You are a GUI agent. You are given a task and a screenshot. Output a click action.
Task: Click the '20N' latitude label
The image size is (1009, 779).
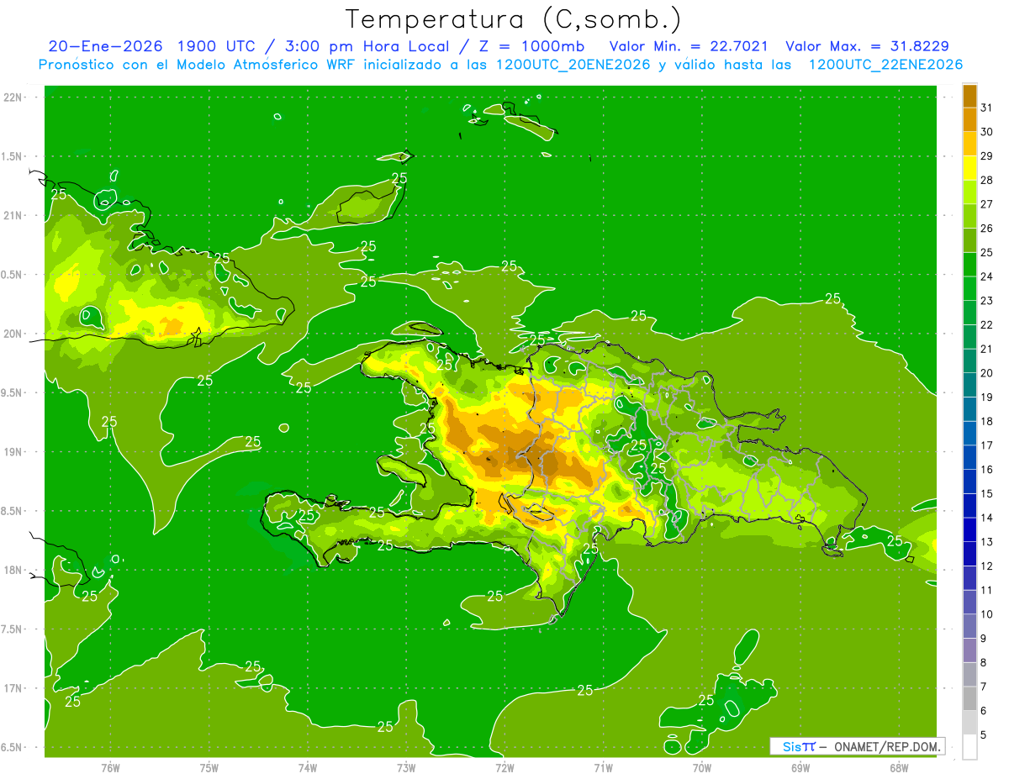pos(13,334)
